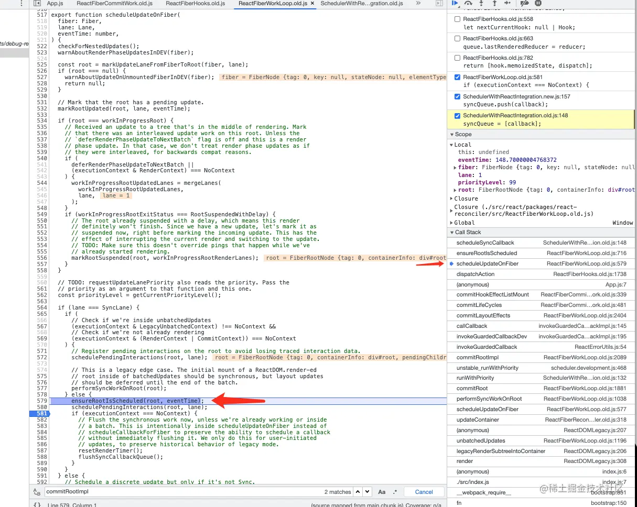This screenshot has height=507, width=637.
Task: Select updateContainer stack frame
Action: pos(541,420)
